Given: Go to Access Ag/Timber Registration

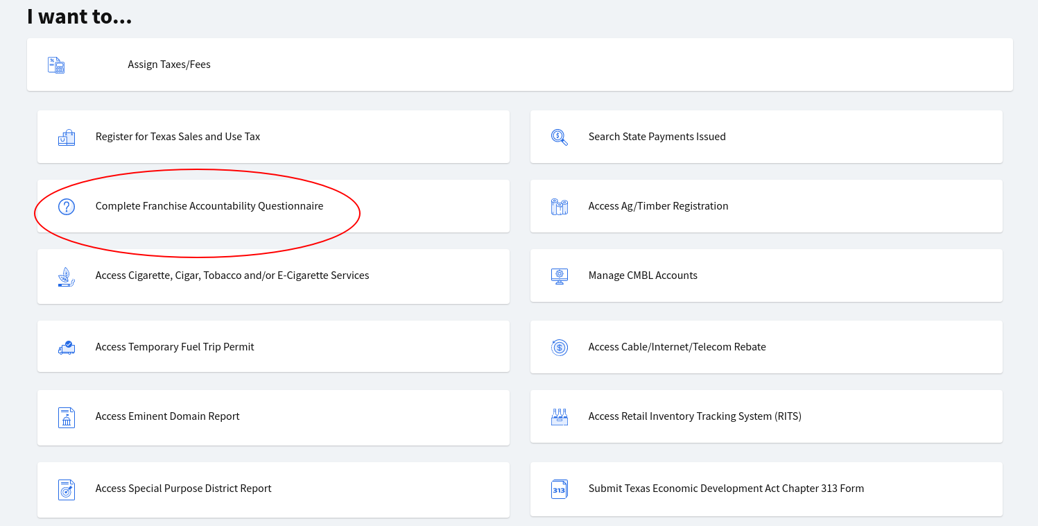Looking at the screenshot, I should (658, 206).
